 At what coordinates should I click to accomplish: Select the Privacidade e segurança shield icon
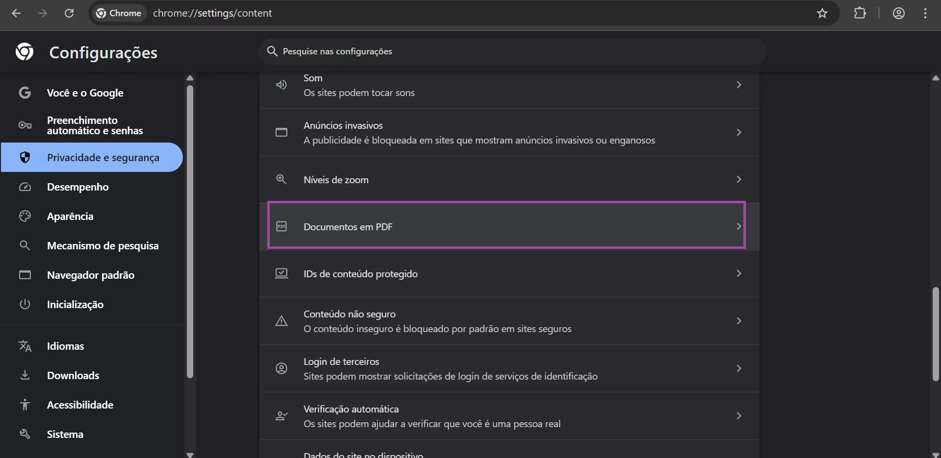(25, 157)
